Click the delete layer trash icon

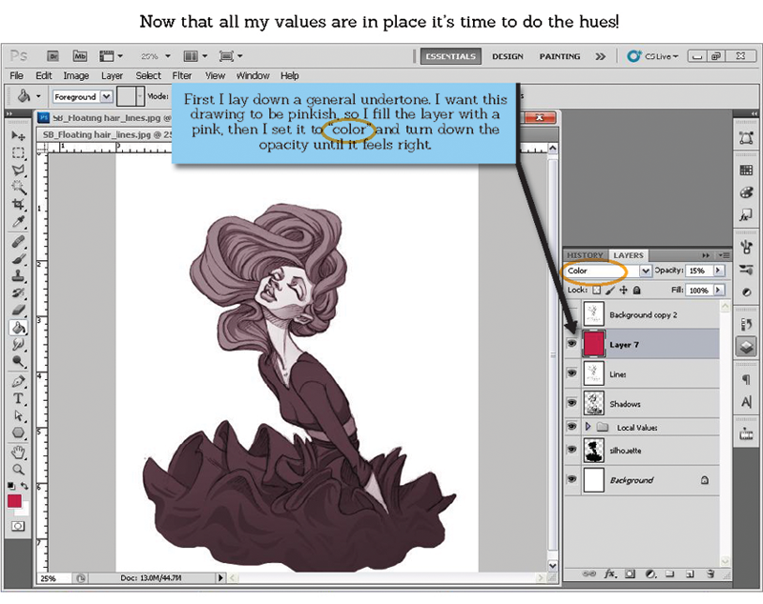712,574
